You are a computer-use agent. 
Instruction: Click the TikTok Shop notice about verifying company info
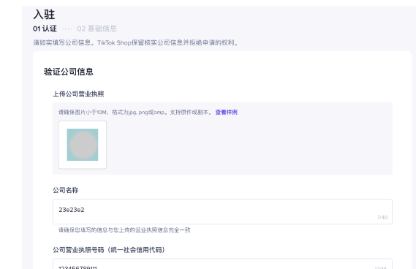(135, 42)
